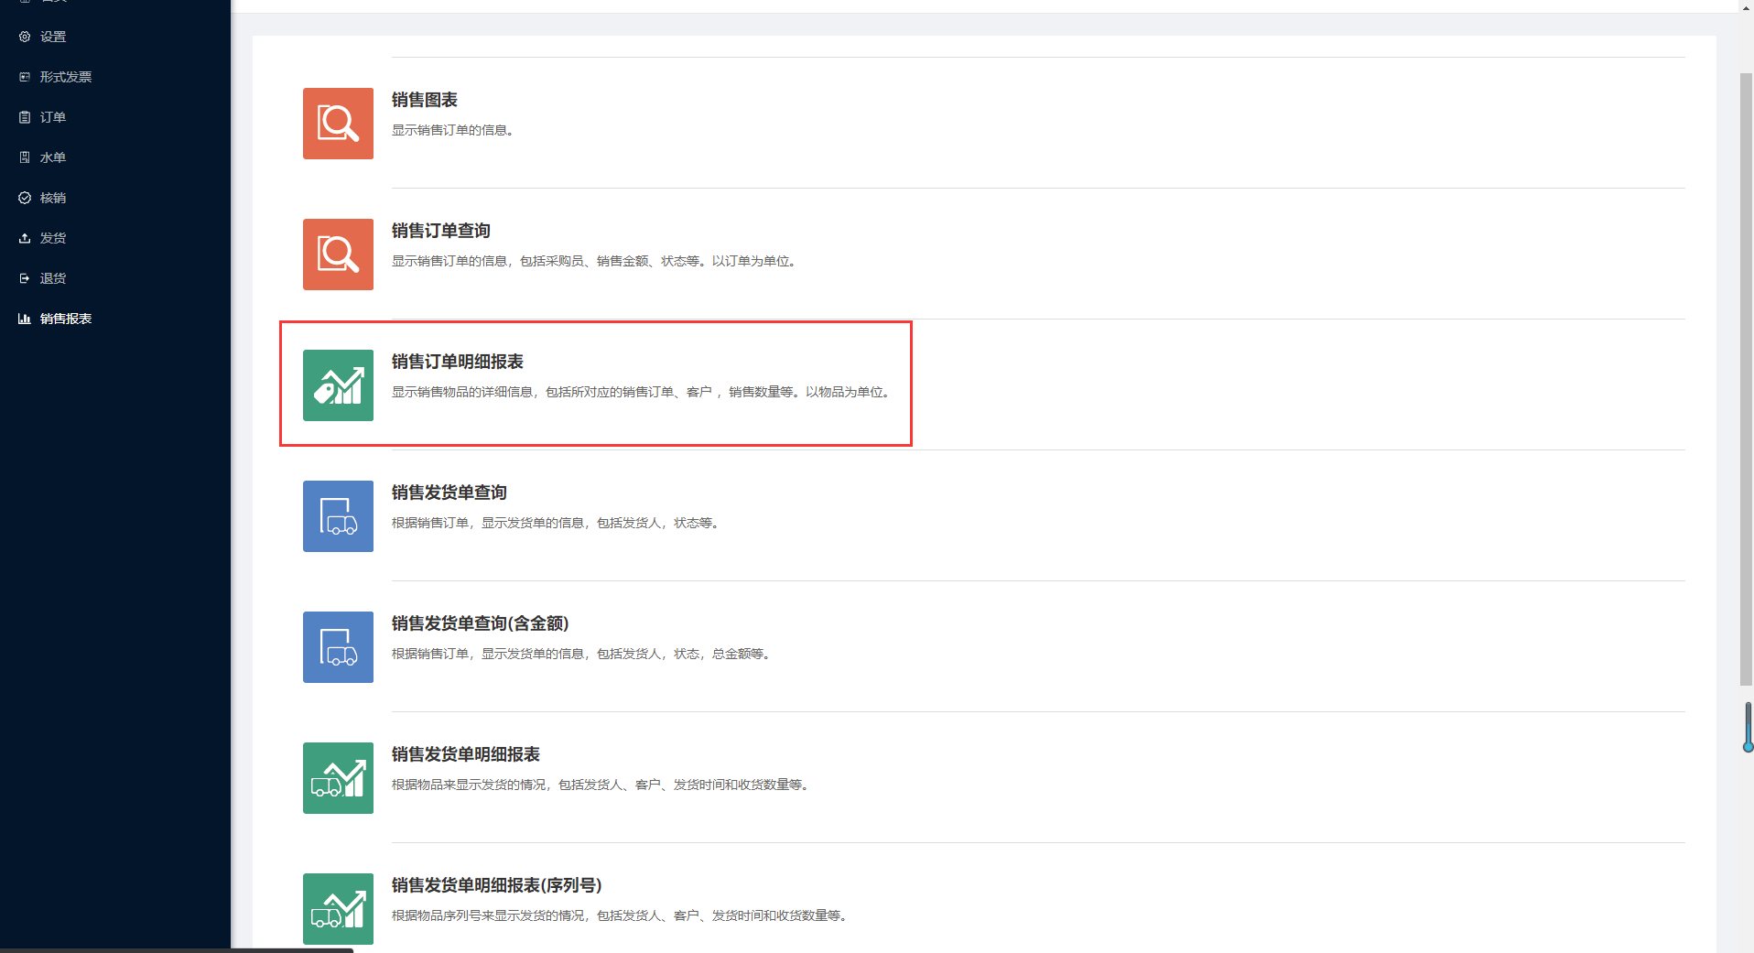Open the 销售发货单查询 title link
1754x953 pixels.
[449, 493]
